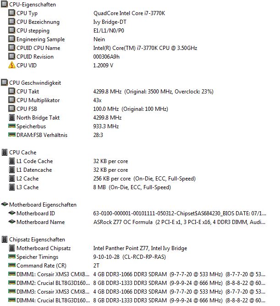Viewport: 280px width, 306px height.
Task: Select the L1 Datencache '32 KB per core' value
Action: coord(110,170)
